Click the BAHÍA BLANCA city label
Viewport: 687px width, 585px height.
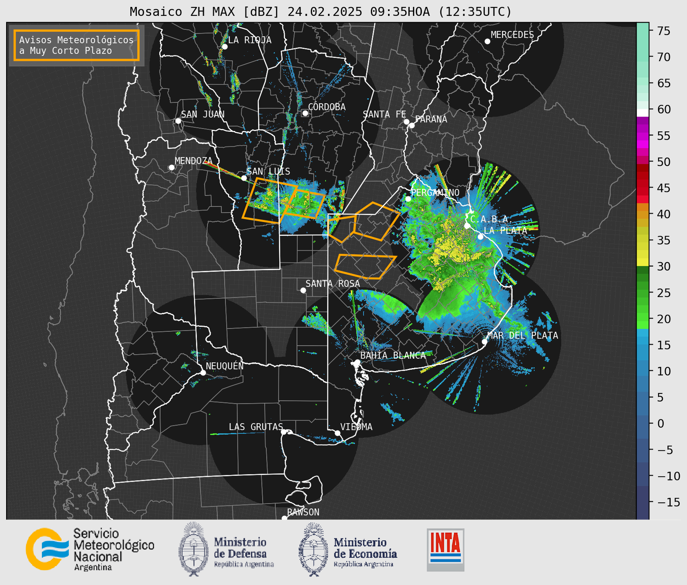point(393,355)
